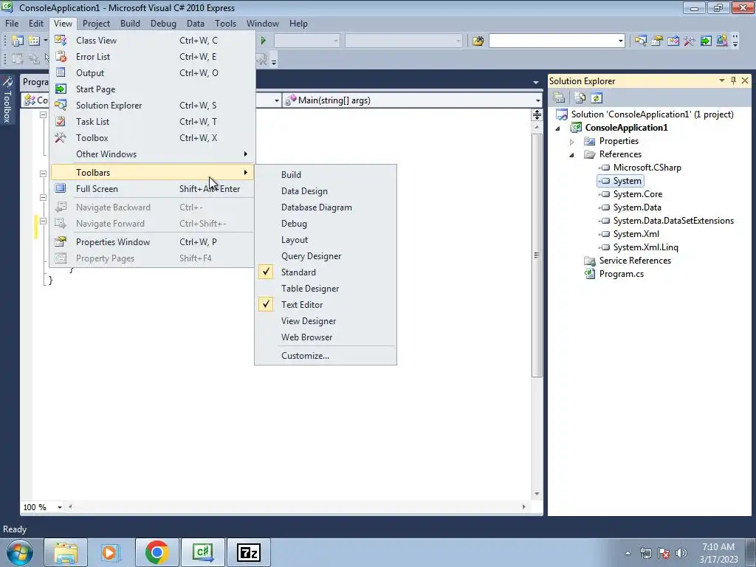Open the Main(string[] args) members dropdown
Screen dimensions: 756x567
click(537, 100)
